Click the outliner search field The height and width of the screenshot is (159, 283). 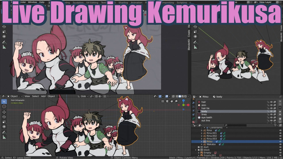click(236, 125)
